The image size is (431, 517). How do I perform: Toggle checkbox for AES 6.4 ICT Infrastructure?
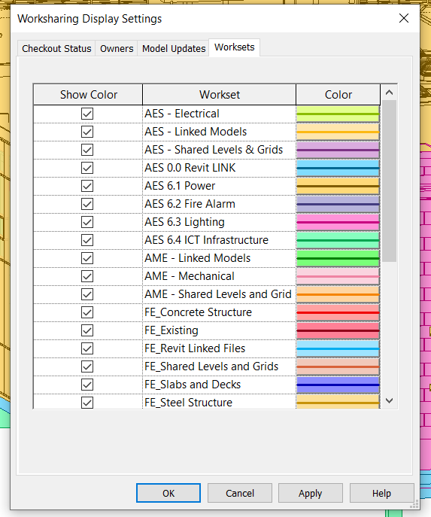tap(87, 240)
